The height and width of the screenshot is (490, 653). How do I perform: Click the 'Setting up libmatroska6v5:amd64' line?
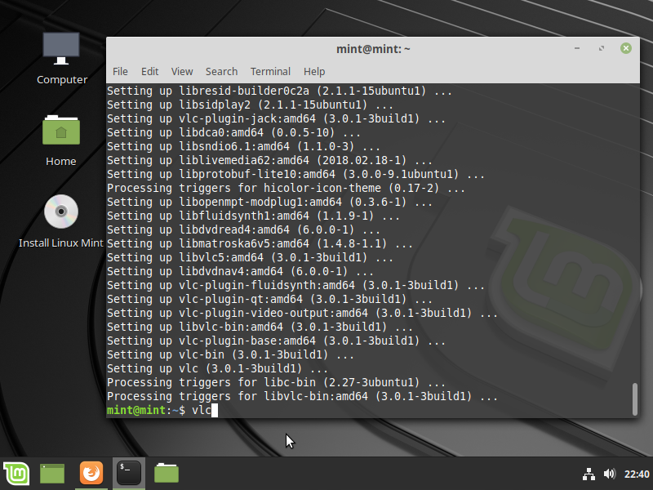(x=260, y=243)
